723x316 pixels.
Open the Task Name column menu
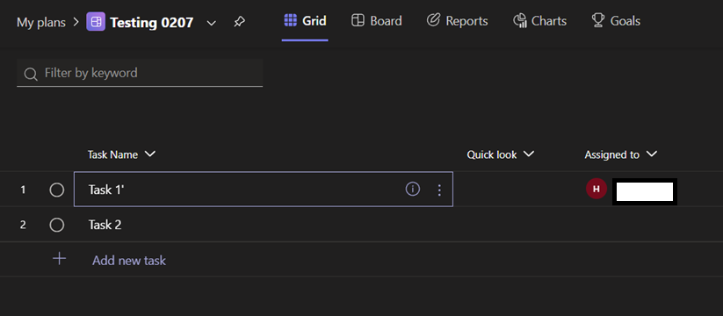pos(150,154)
